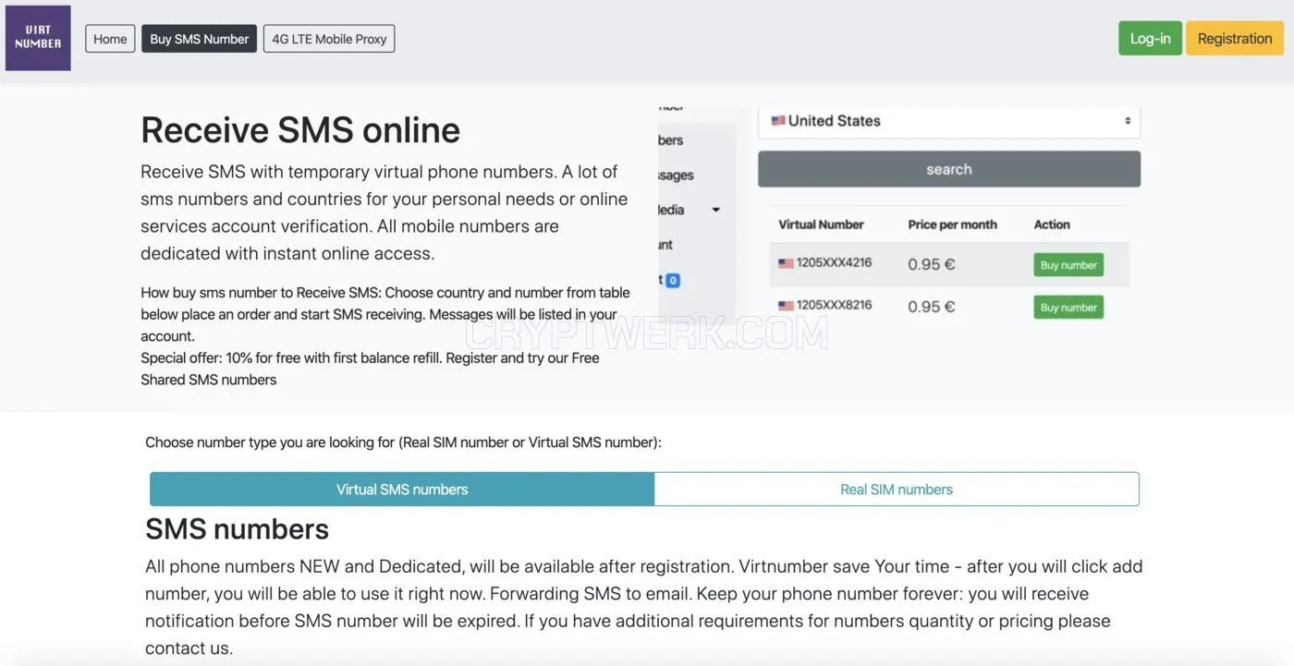This screenshot has height=666, width=1294.
Task: Click the gray search button
Action: click(x=949, y=169)
